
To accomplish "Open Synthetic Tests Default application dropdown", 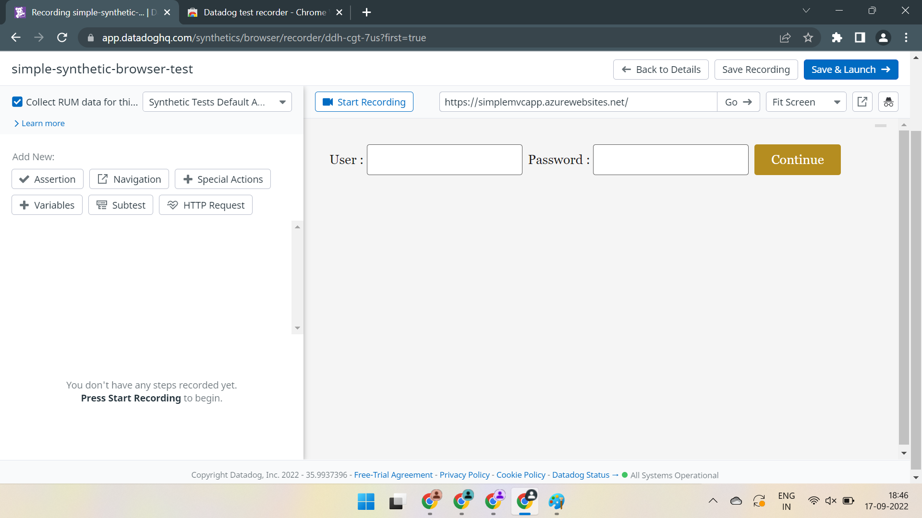I will pos(217,102).
